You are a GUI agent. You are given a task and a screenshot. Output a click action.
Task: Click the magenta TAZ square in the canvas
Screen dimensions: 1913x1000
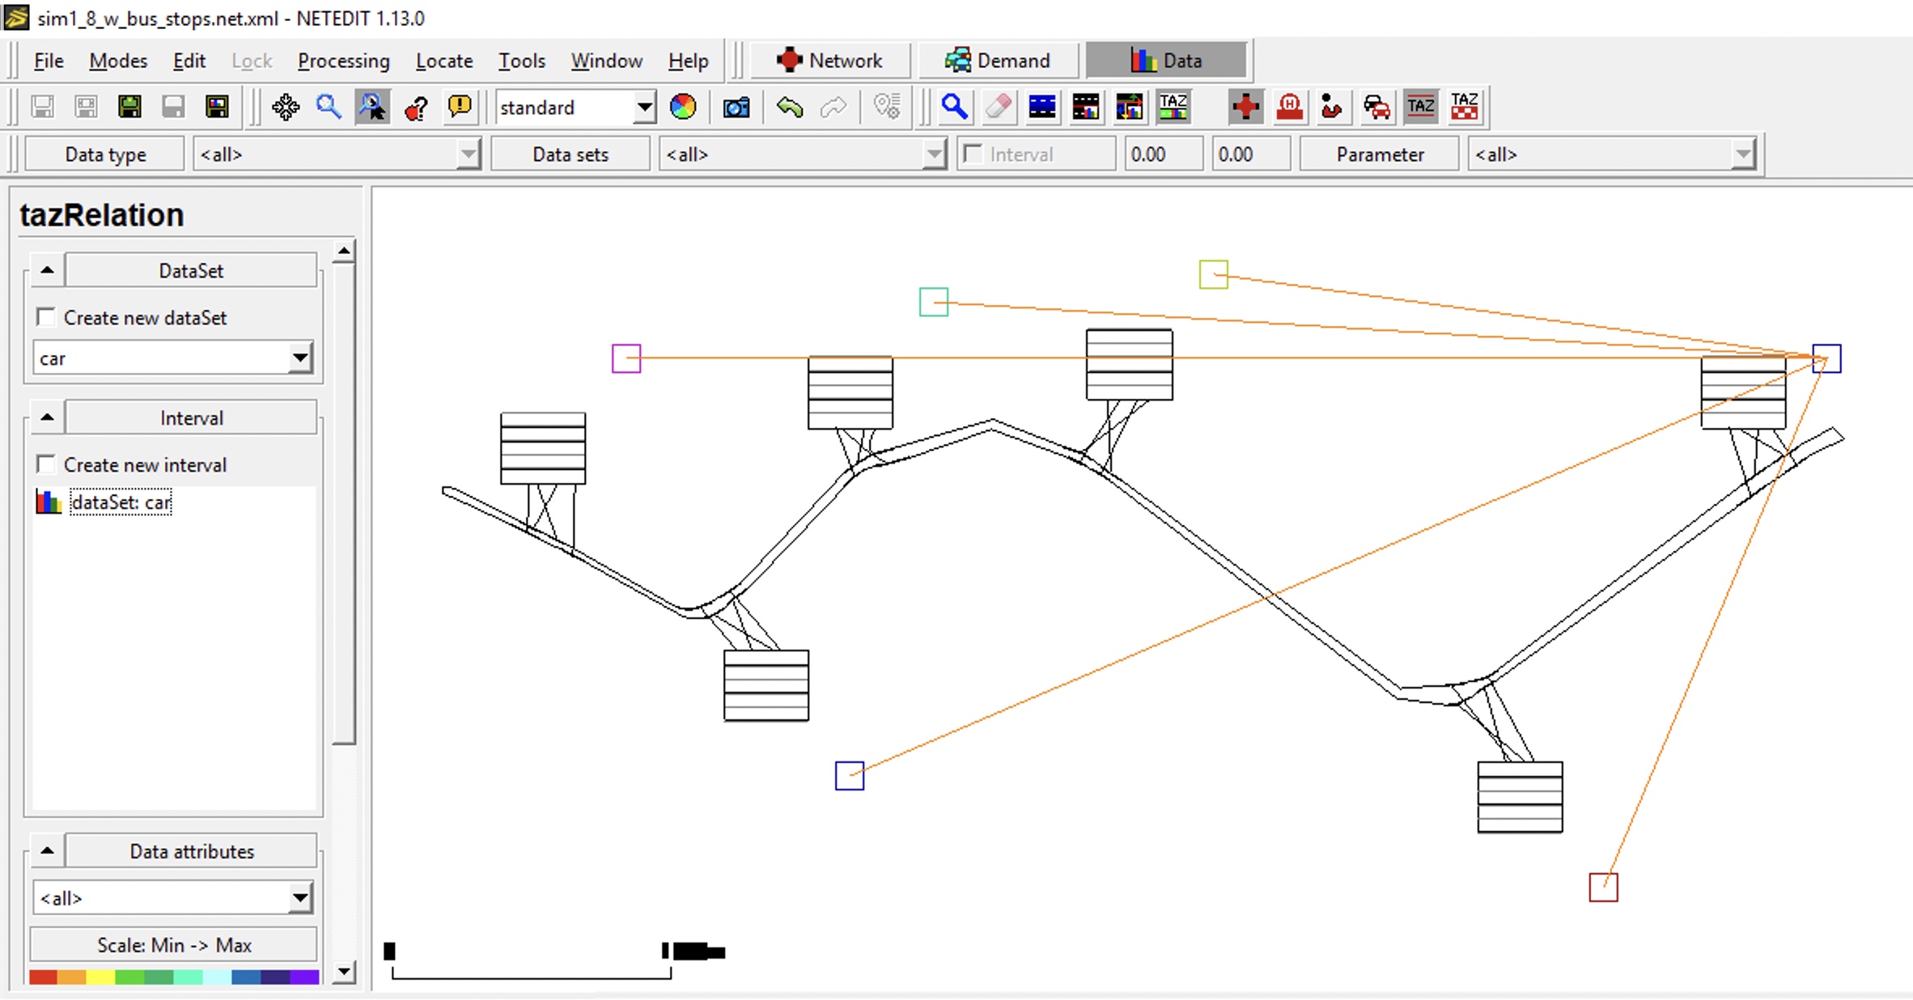click(626, 358)
